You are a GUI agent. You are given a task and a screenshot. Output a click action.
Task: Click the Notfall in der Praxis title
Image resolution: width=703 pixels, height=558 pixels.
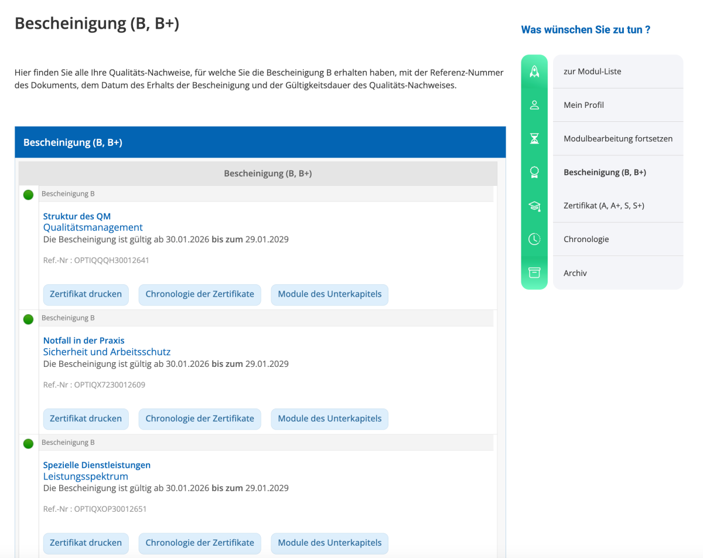click(84, 341)
